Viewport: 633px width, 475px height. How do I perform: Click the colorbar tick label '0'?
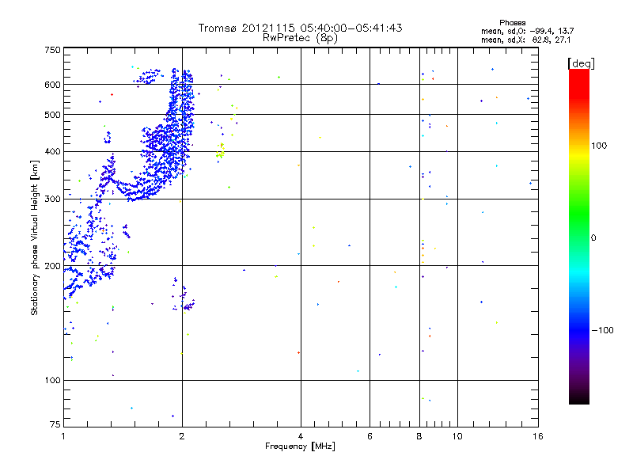(x=593, y=238)
